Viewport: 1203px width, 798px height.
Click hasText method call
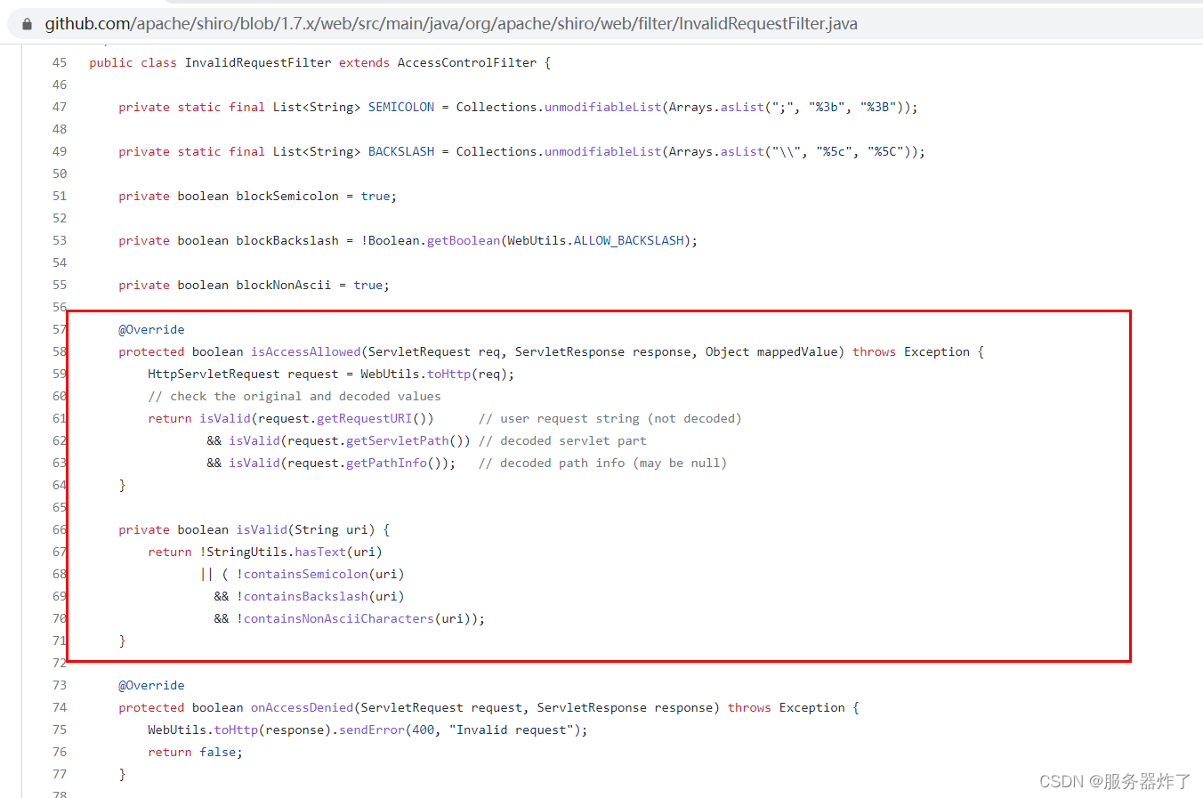click(x=320, y=552)
